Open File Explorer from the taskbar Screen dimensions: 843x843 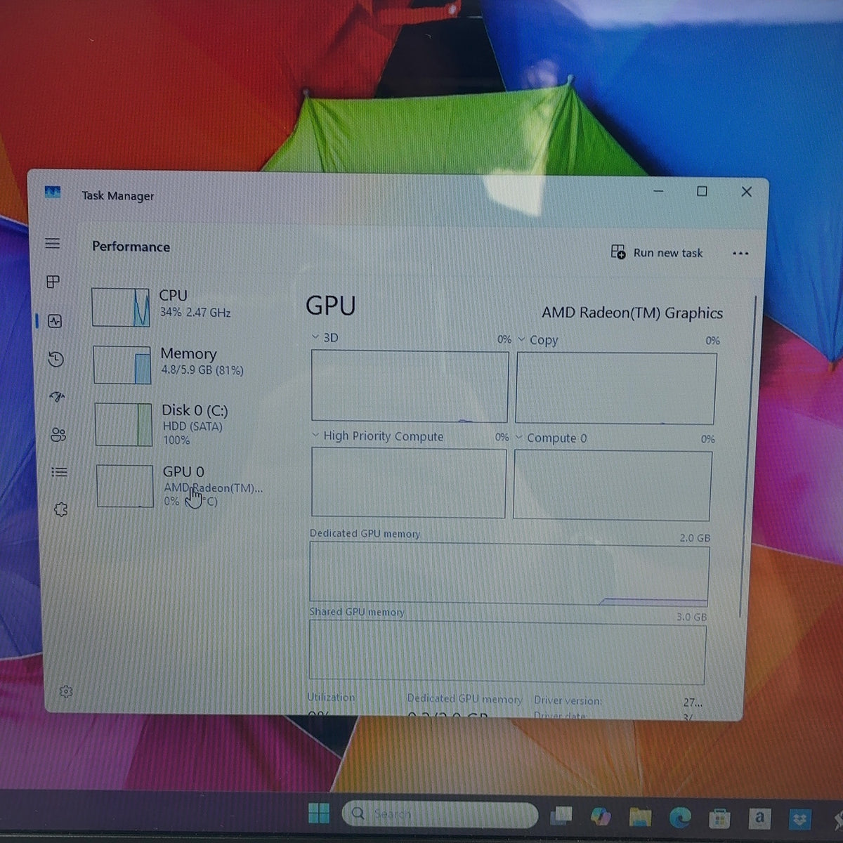(x=640, y=817)
